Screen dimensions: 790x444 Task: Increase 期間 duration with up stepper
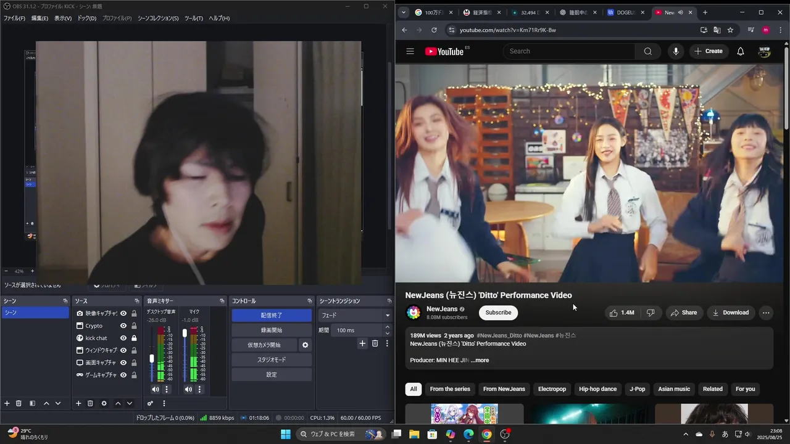coord(388,327)
